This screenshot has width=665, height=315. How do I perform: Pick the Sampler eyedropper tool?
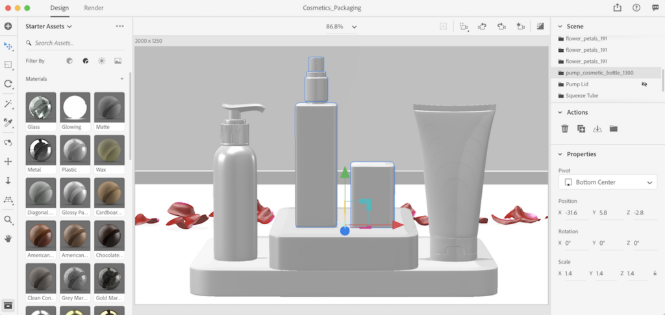coord(8,122)
